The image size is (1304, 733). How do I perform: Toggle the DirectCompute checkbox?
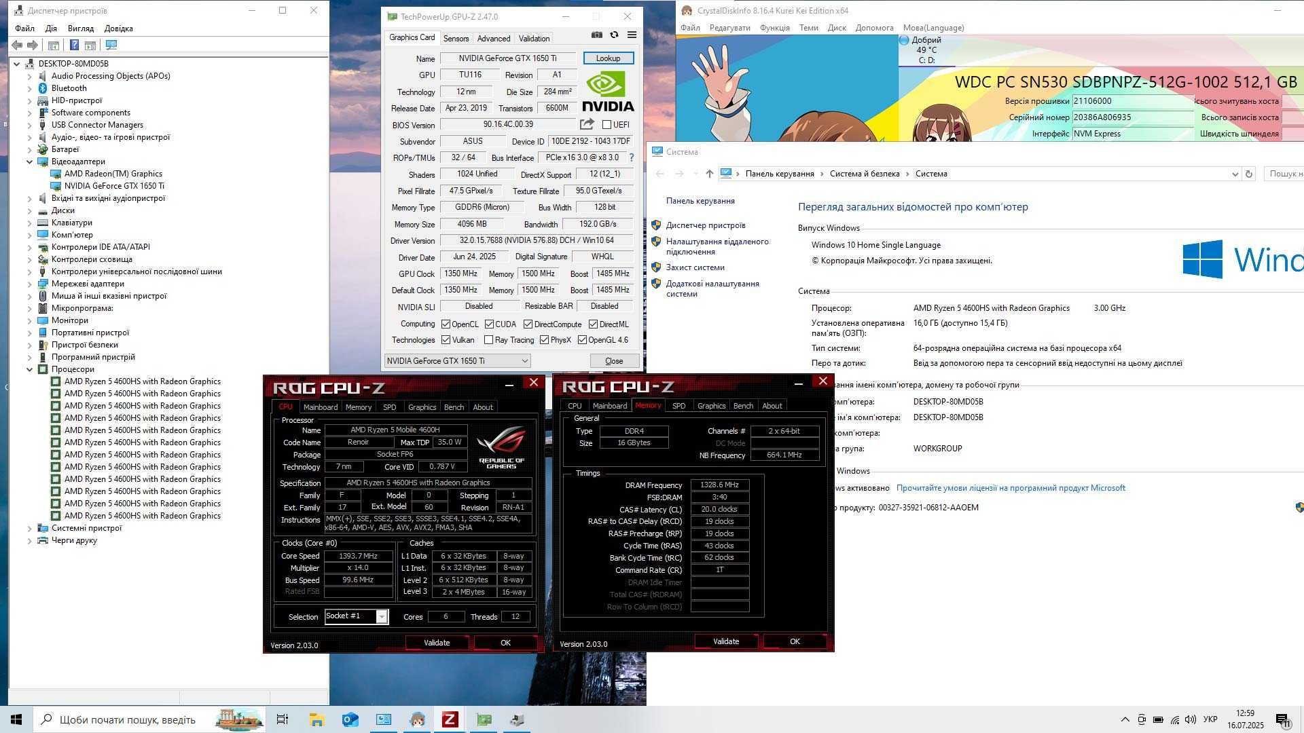(528, 324)
